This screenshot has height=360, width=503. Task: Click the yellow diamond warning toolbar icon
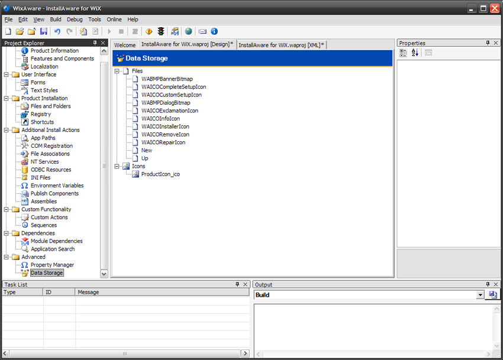pyautogui.click(x=149, y=31)
